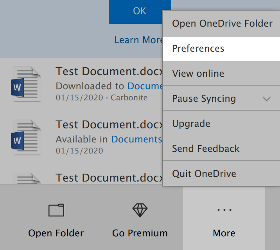
Task: Select Pause Syncing in the menu
Action: coord(204,99)
